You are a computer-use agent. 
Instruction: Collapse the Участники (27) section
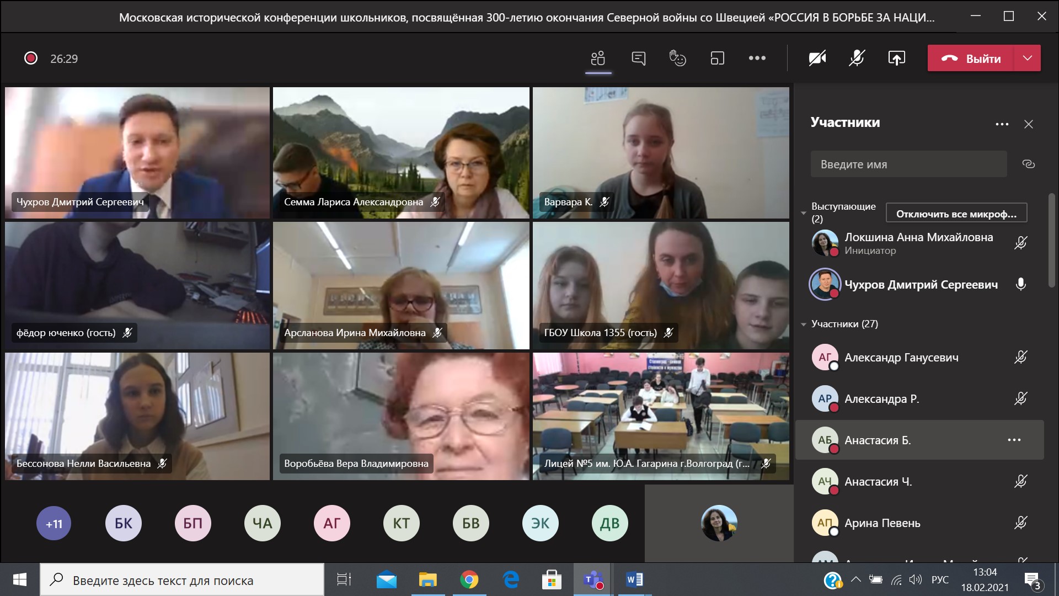click(x=803, y=324)
